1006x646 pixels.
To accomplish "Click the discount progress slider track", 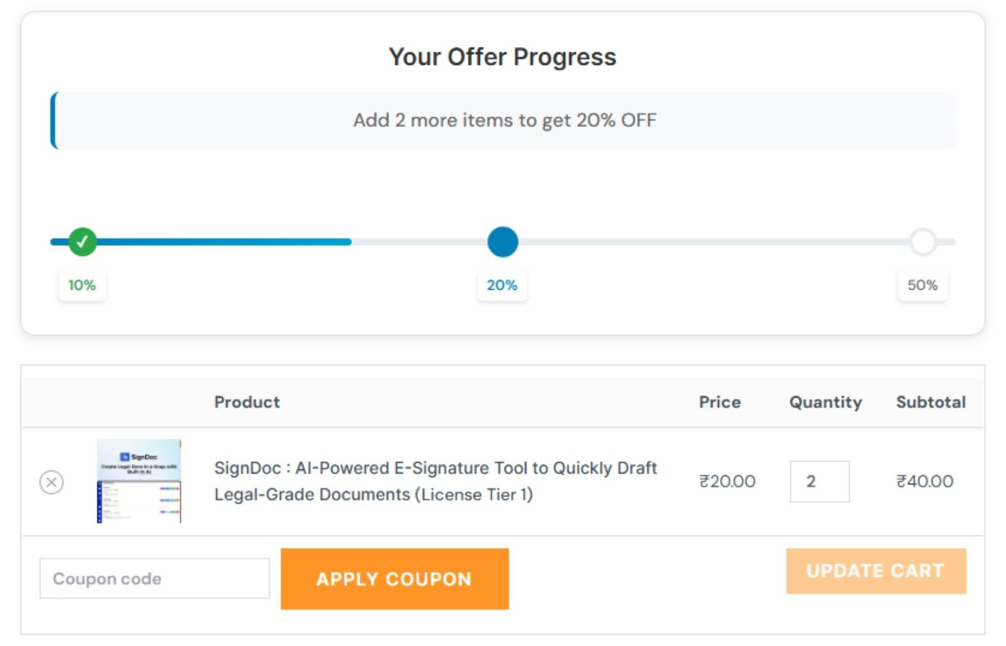I will (x=695, y=242).
